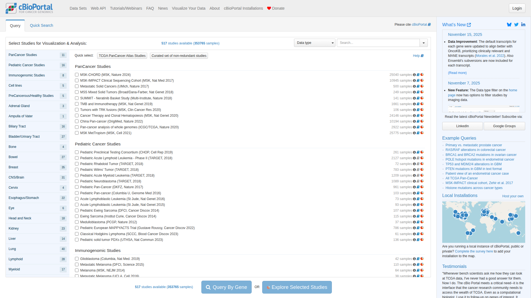Click info icon for Pediatric Preclinical Testing Consortium

pos(414,152)
